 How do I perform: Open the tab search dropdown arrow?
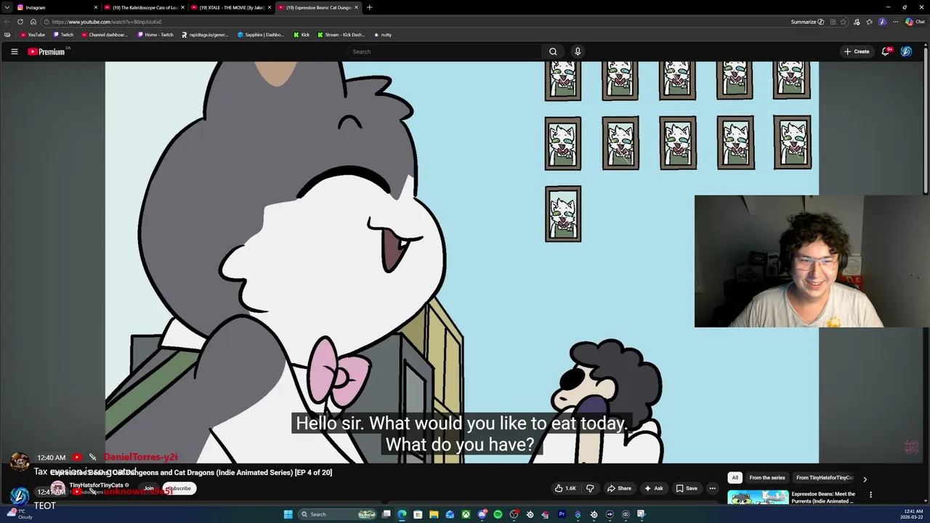tap(7, 7)
